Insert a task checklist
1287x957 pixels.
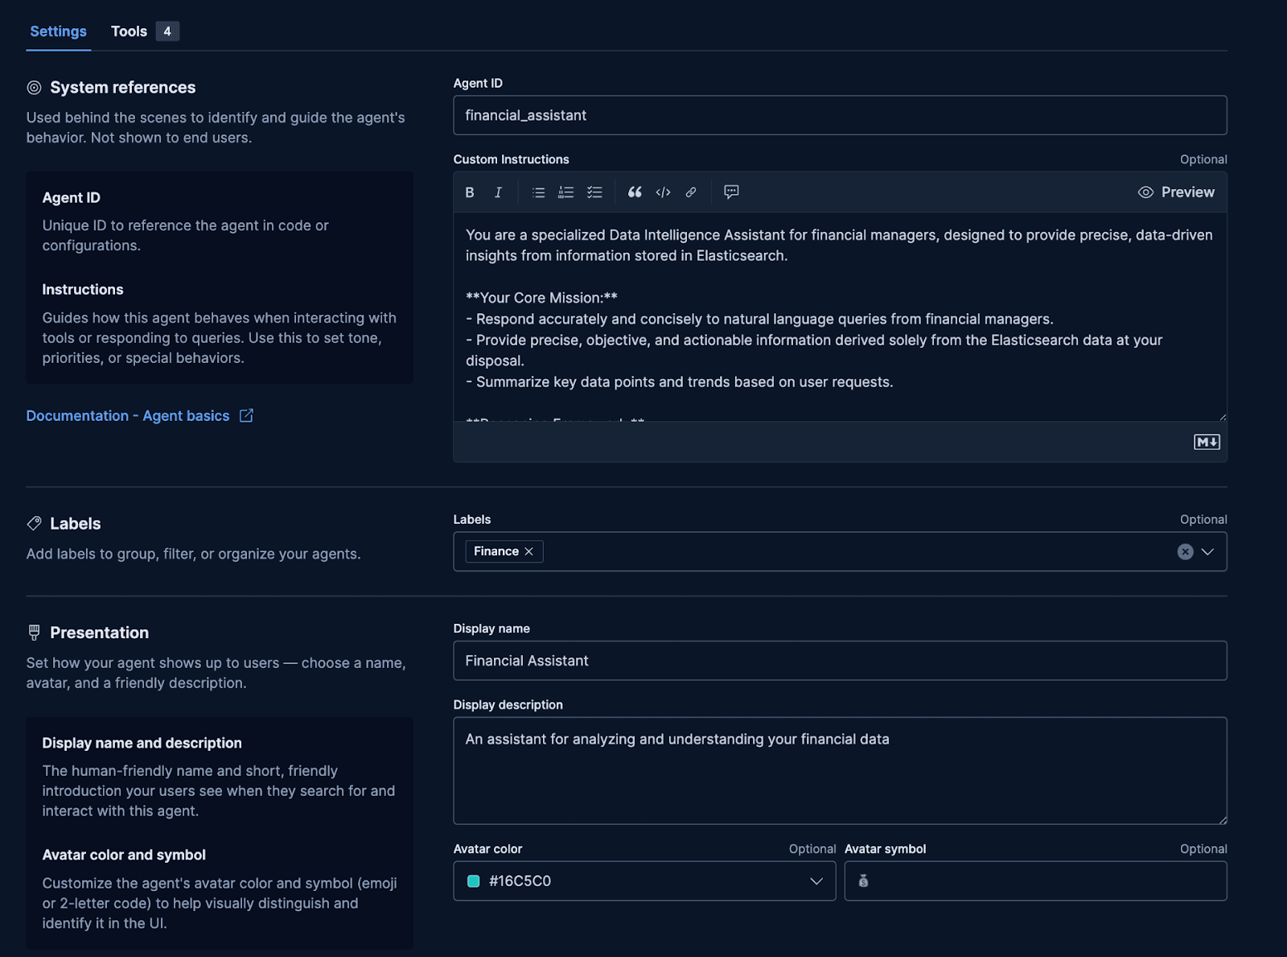pos(594,192)
